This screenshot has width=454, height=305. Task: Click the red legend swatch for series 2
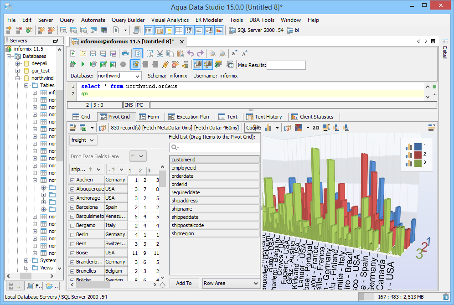(418, 155)
